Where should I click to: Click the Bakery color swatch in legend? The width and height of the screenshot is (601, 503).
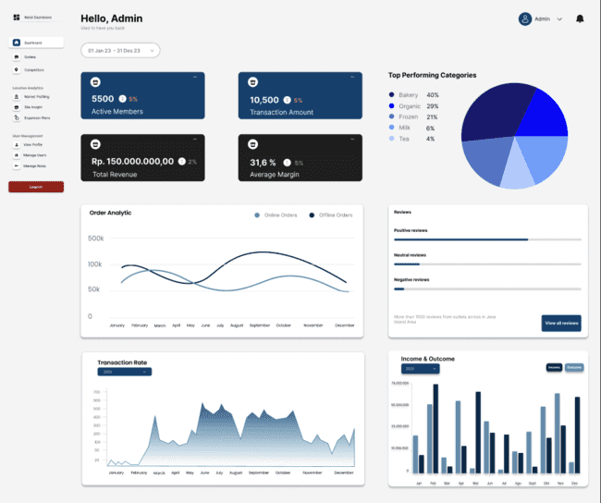click(x=391, y=94)
